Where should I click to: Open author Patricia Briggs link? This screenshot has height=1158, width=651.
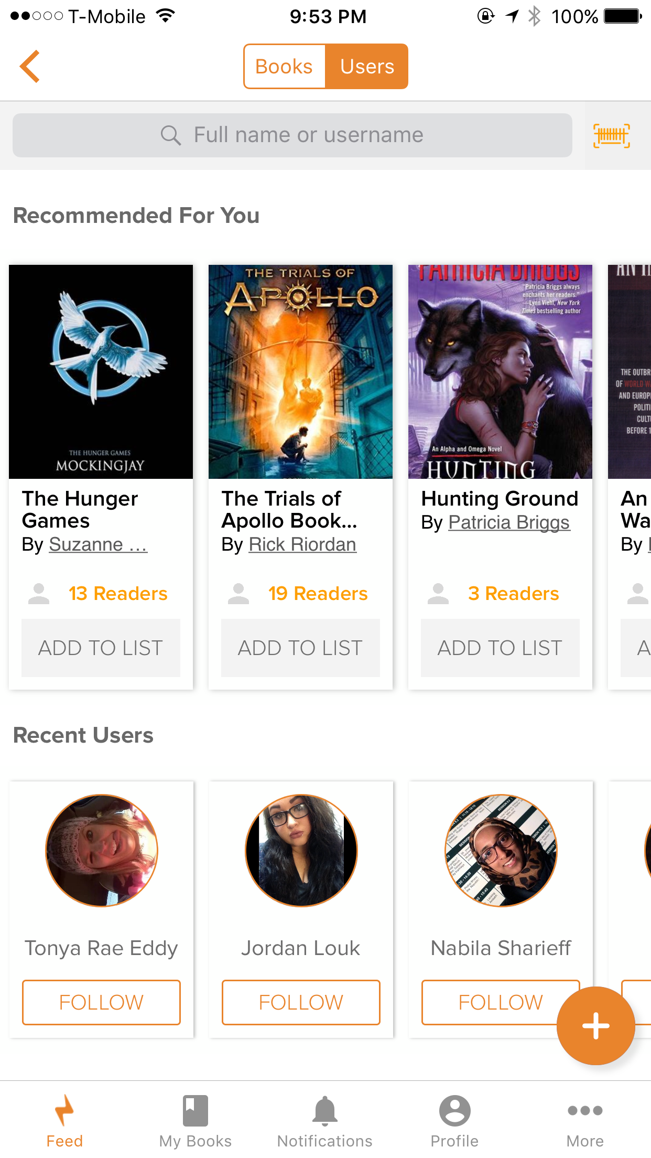click(x=509, y=522)
